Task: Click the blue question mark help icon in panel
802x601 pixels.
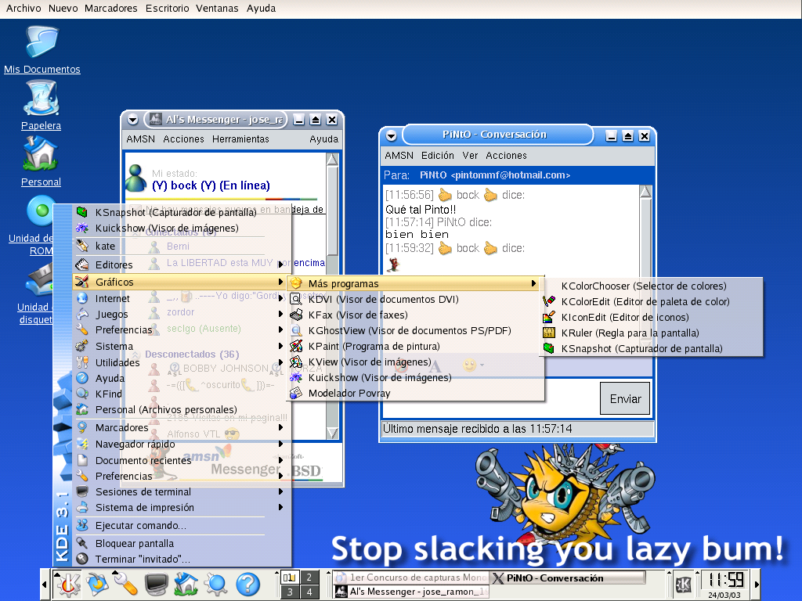Action: point(247,584)
